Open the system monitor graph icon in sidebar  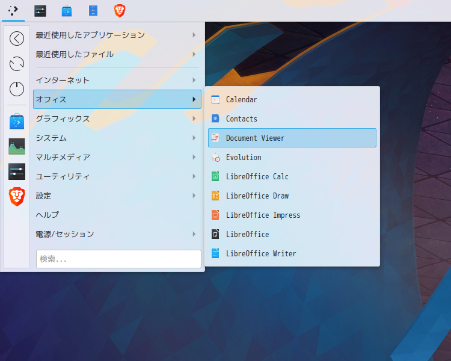tap(17, 146)
